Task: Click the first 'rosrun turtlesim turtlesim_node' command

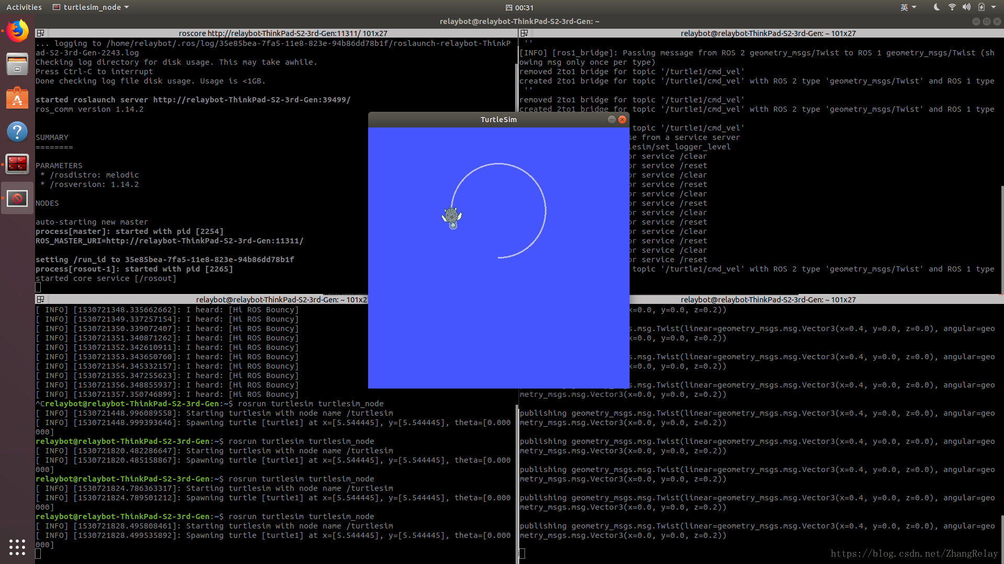Action: pos(311,404)
